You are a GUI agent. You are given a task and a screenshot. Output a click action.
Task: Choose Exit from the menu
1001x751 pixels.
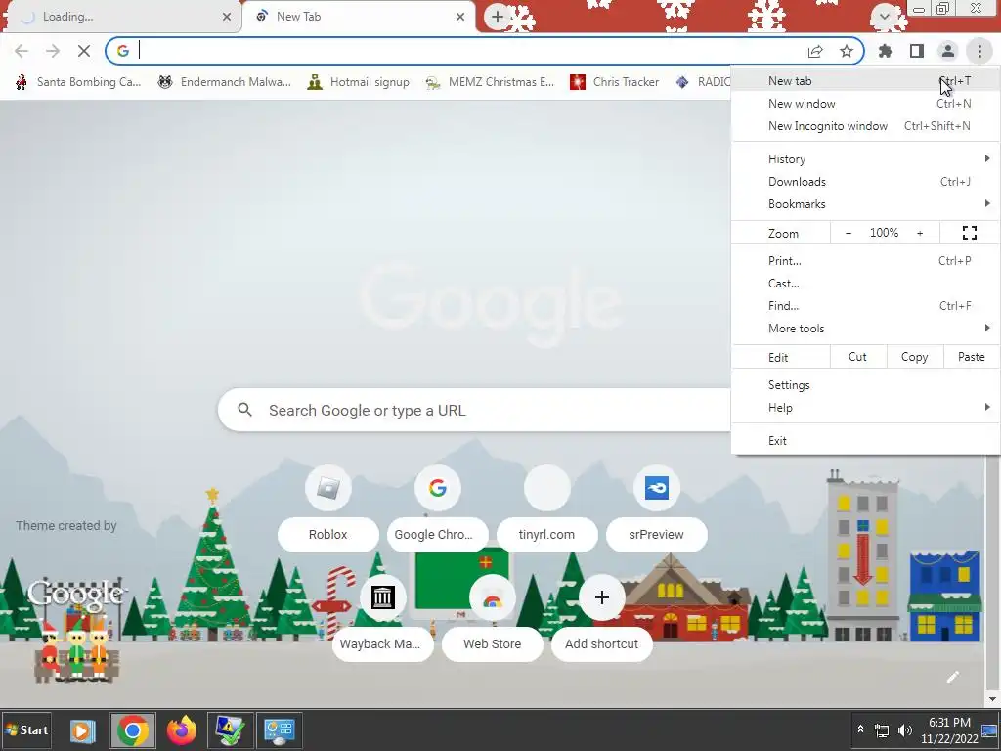coord(866,441)
